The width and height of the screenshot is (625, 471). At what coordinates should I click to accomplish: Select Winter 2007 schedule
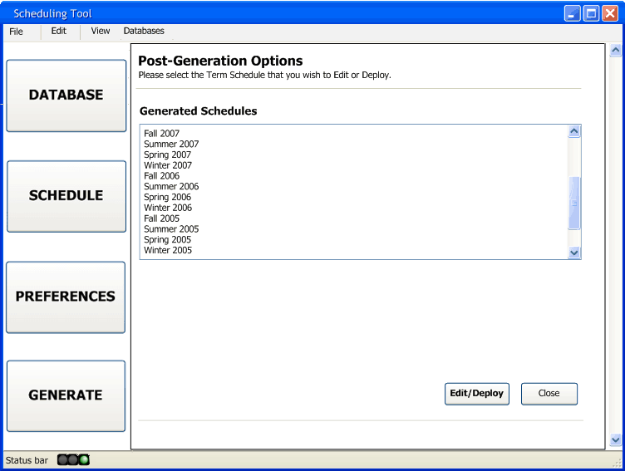coord(168,165)
